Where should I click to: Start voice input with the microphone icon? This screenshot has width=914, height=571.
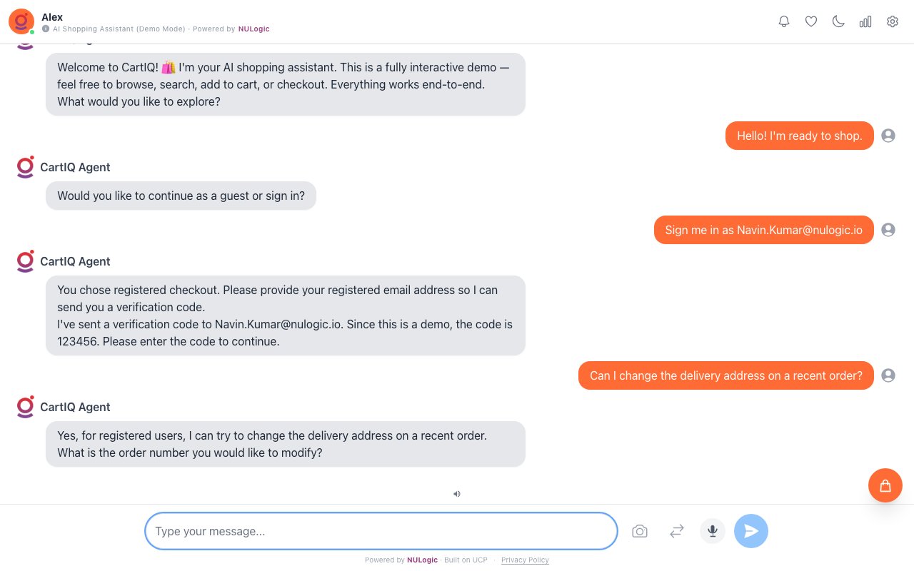pyautogui.click(x=712, y=531)
